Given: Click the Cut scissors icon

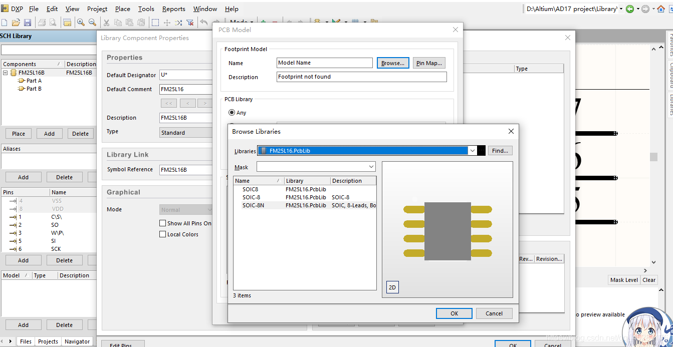Looking at the screenshot, I should pyautogui.click(x=106, y=23).
